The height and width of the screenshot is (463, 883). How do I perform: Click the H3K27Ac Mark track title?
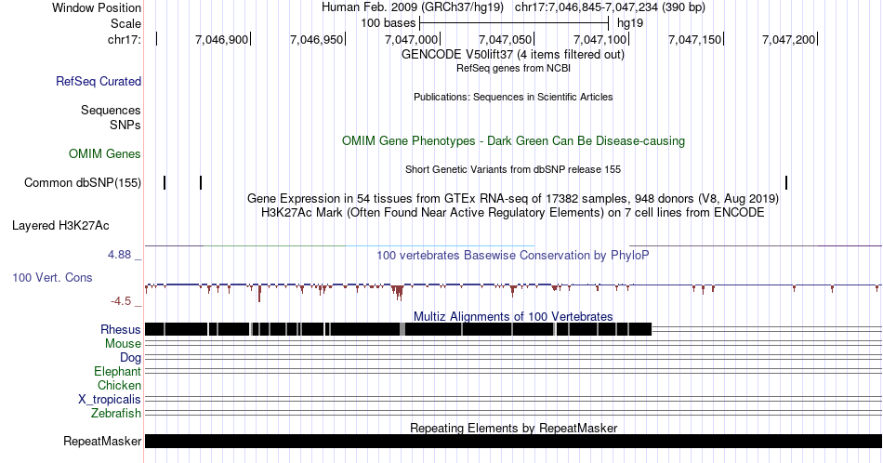tap(513, 212)
